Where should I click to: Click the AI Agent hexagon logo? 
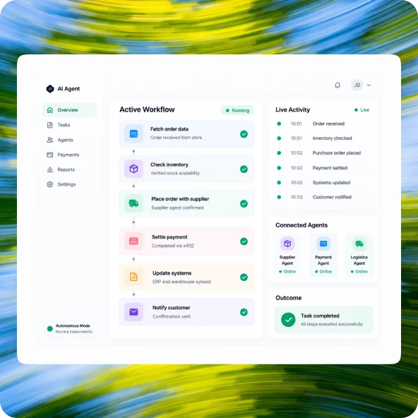tap(50, 89)
